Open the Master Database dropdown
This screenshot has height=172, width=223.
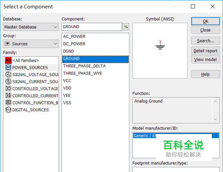point(31,27)
